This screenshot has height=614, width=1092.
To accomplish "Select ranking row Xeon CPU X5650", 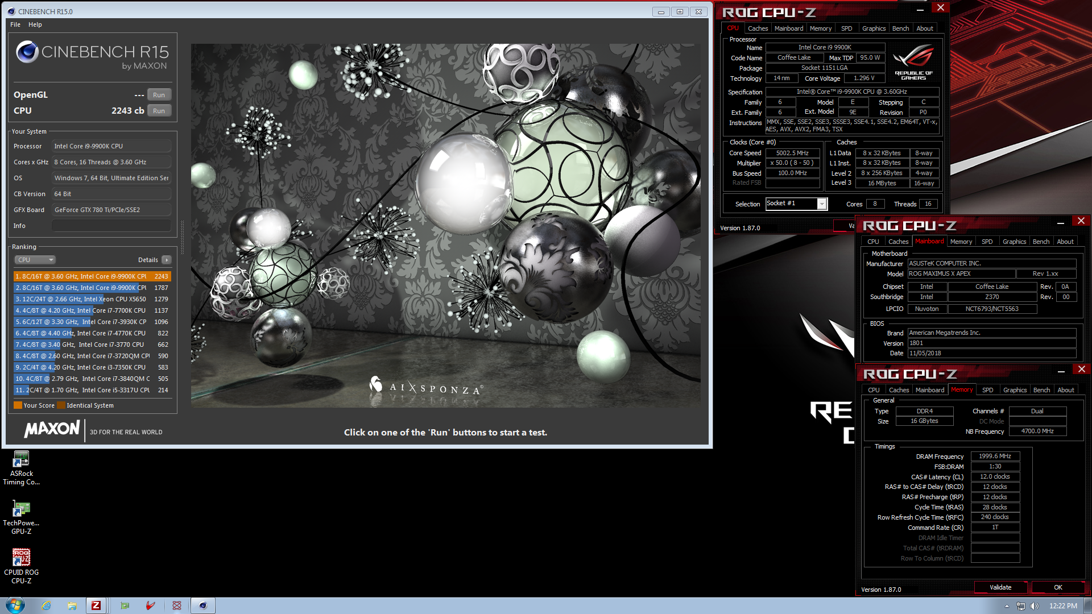I will coord(92,299).
